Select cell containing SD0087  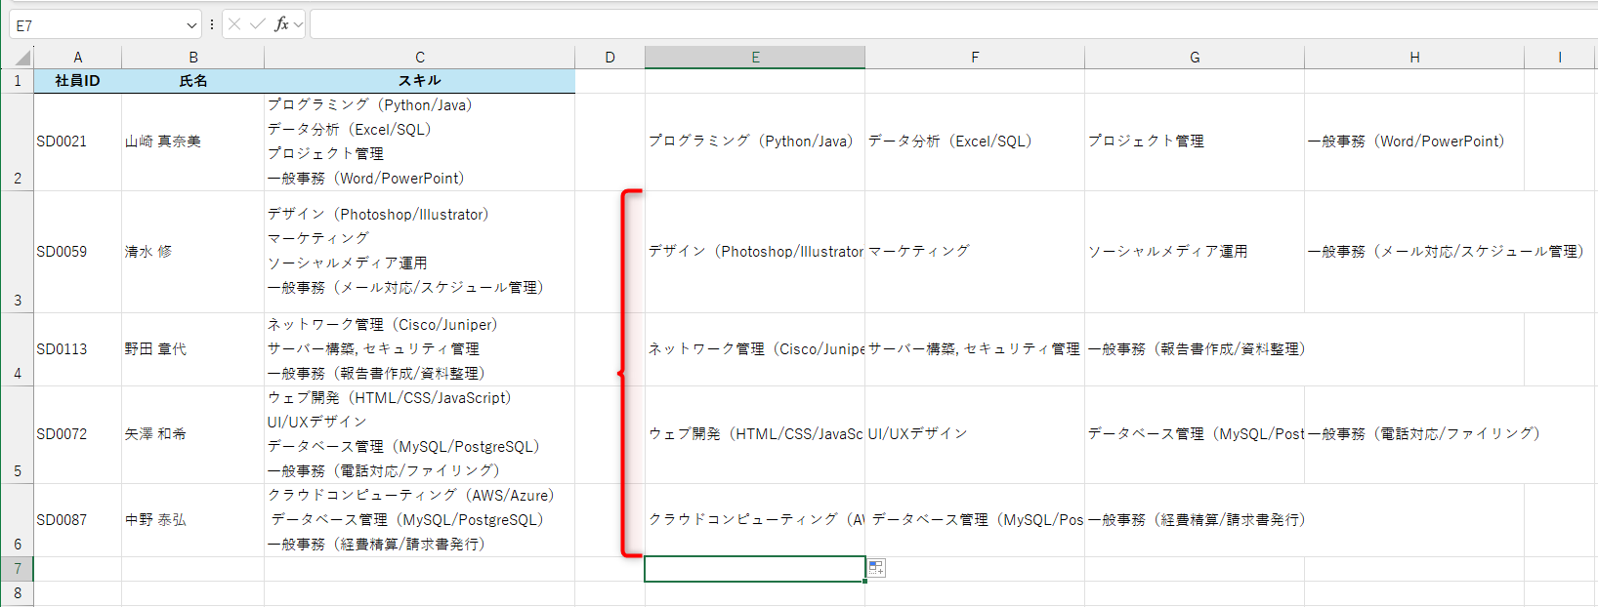pyautogui.click(x=78, y=520)
